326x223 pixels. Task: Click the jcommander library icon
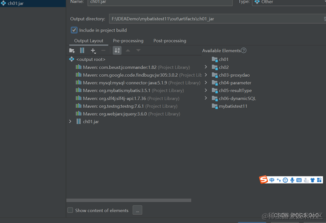[x=78, y=67]
